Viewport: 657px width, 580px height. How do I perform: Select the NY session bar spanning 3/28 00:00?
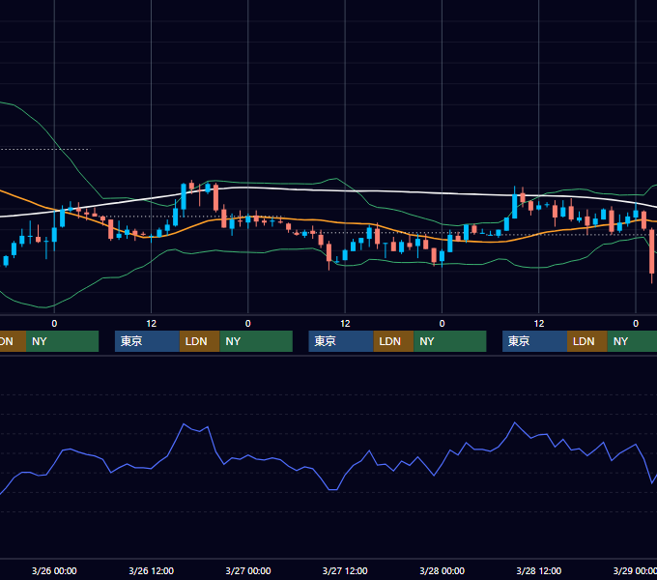point(450,341)
